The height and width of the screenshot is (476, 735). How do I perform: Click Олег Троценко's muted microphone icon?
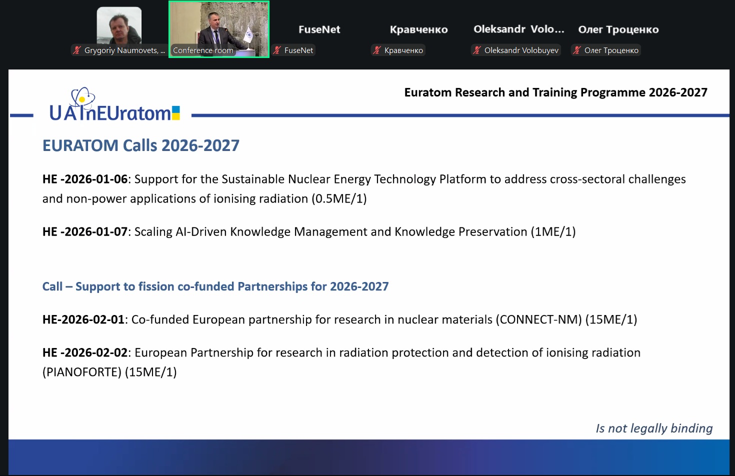point(577,50)
